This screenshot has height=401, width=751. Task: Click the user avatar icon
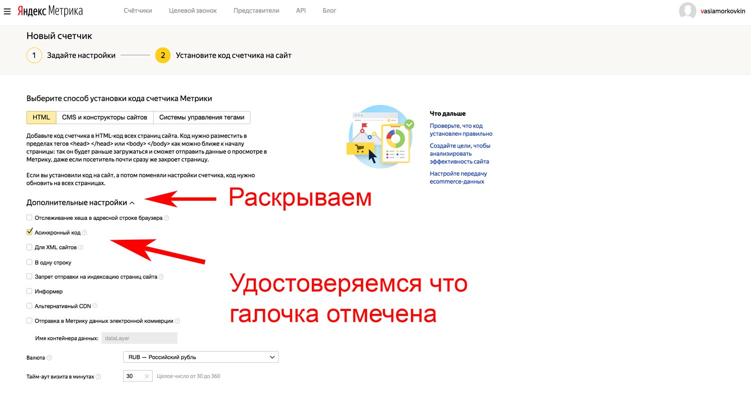[687, 11]
